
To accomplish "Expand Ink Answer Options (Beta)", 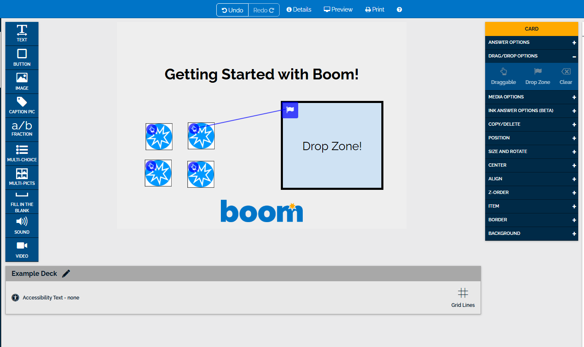I will coord(531,110).
